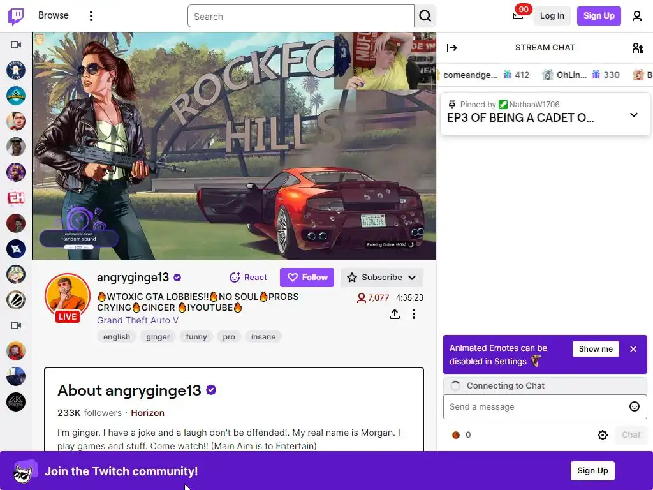
Task: Click the React button
Action: [x=248, y=278]
